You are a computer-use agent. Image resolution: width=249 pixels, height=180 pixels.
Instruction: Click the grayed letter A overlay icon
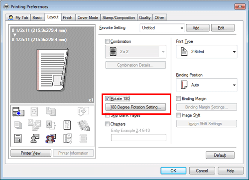tap(51, 125)
